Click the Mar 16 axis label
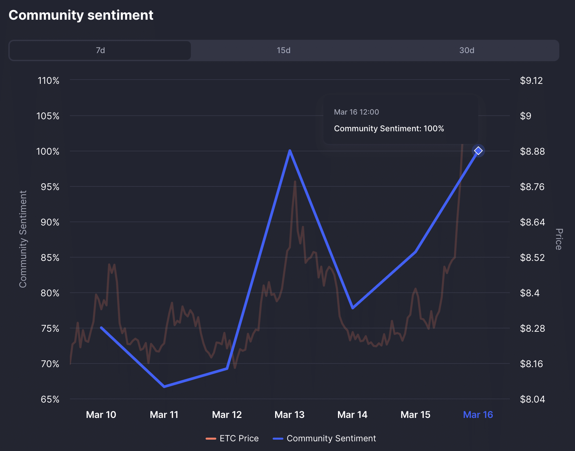Screen dimensions: 575x451 point(478,415)
